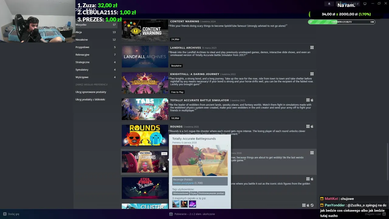Click the Wieloosobowe user tag

[x=181, y=193]
